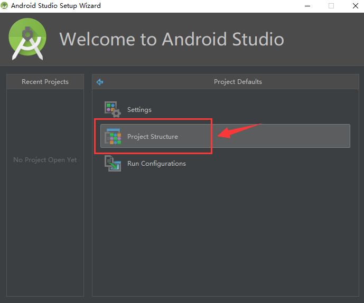The image size is (364, 303).
Task: Close the Android Studio Setup Wizard window
Action: (356, 6)
